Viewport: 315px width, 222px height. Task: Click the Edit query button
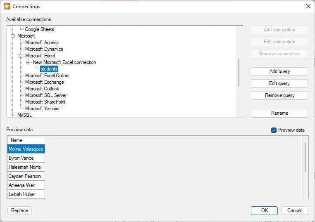point(279,83)
